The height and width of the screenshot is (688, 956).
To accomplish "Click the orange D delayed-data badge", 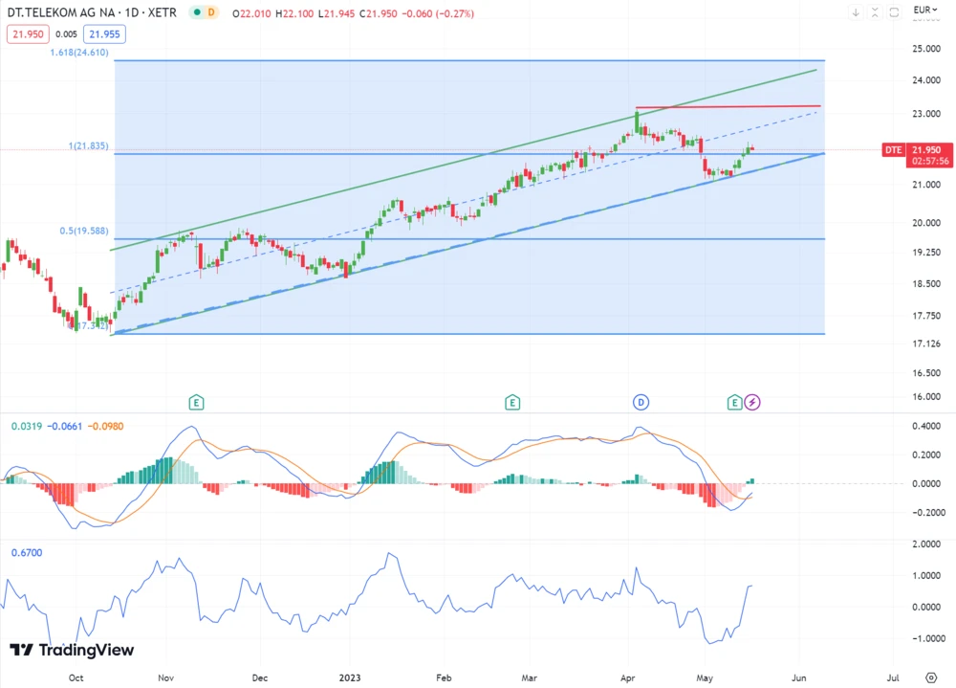I will pos(211,13).
